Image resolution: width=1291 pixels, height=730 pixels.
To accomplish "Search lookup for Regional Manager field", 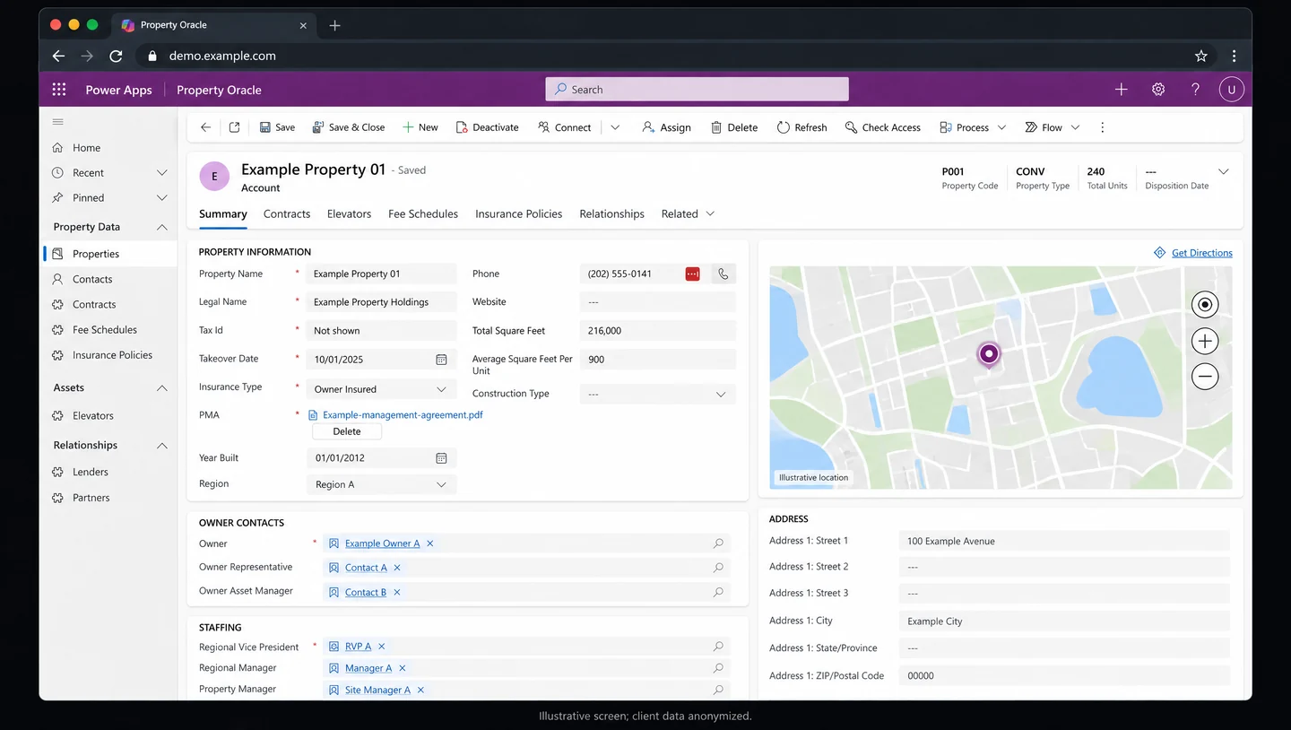I will pos(718,668).
